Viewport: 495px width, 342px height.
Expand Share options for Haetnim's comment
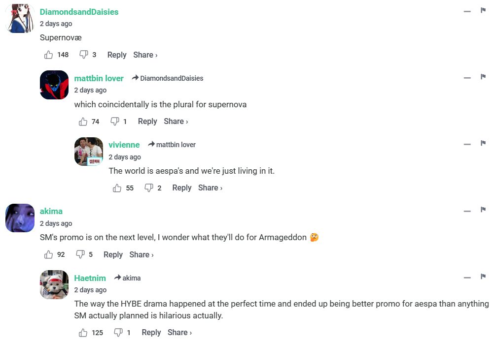coord(179,333)
